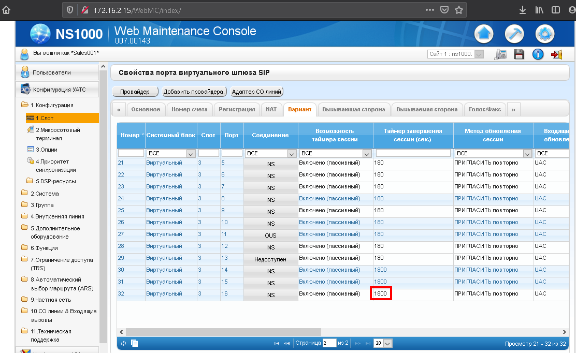The width and height of the screenshot is (576, 353).
Task: Refresh the table using bottom reload icon
Action: pyautogui.click(x=123, y=343)
